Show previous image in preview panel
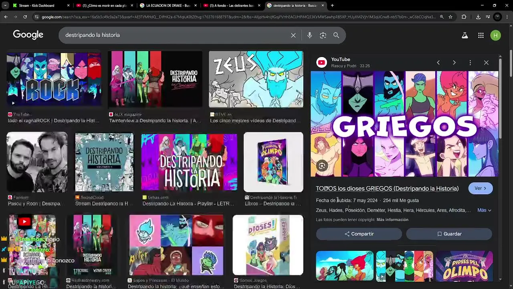 point(438,63)
